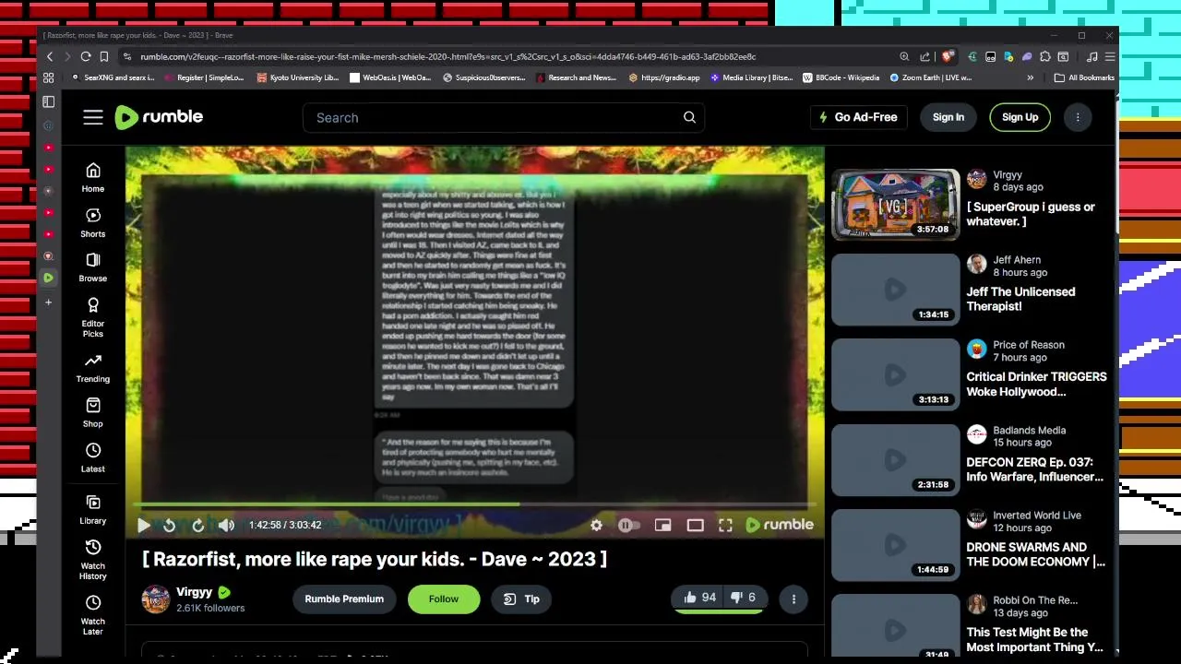1181x664 pixels.
Task: Open SearXNG bookmark
Action: coord(113,77)
